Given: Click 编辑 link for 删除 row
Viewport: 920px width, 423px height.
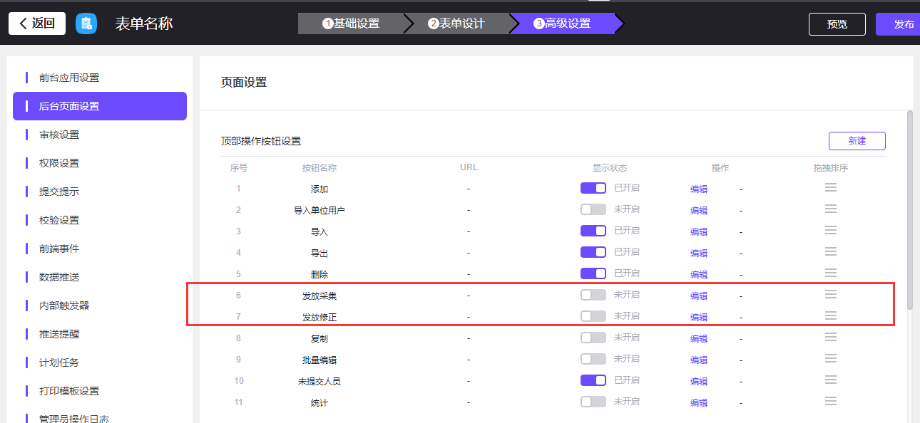Looking at the screenshot, I should [699, 275].
